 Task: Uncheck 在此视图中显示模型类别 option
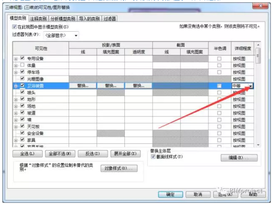15,27
